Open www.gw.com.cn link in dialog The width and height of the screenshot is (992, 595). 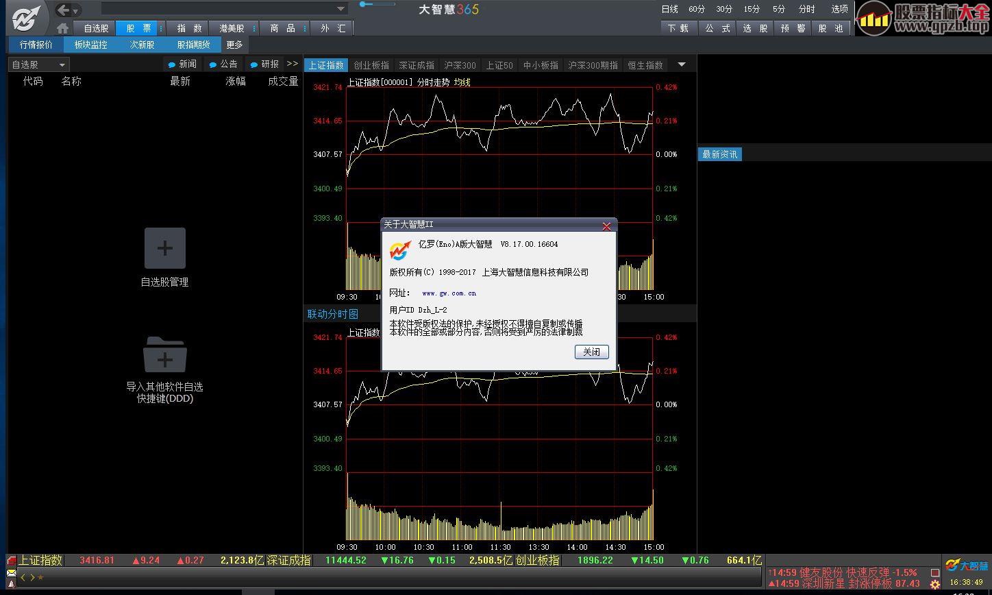(x=449, y=293)
